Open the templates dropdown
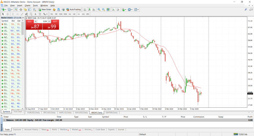 [136, 10]
